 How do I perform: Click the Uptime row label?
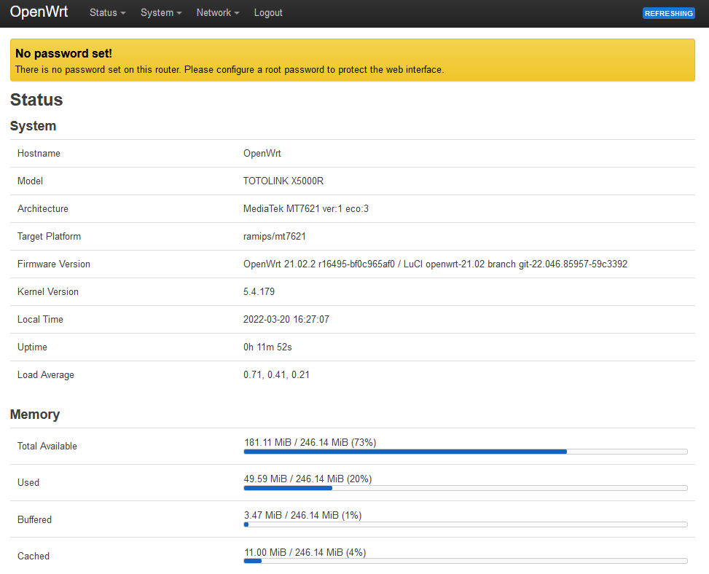(32, 347)
